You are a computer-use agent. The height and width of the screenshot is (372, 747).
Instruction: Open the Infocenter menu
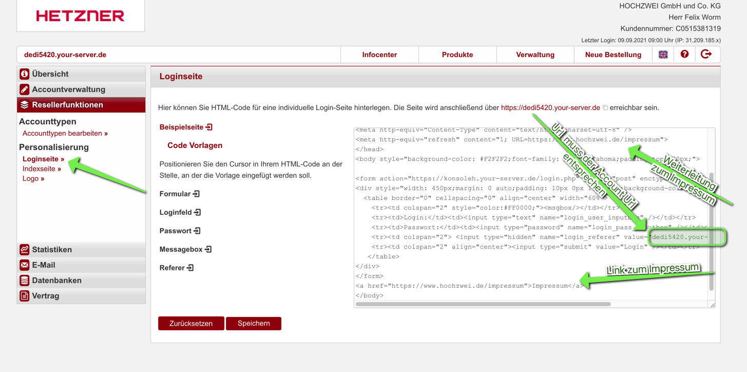[379, 54]
